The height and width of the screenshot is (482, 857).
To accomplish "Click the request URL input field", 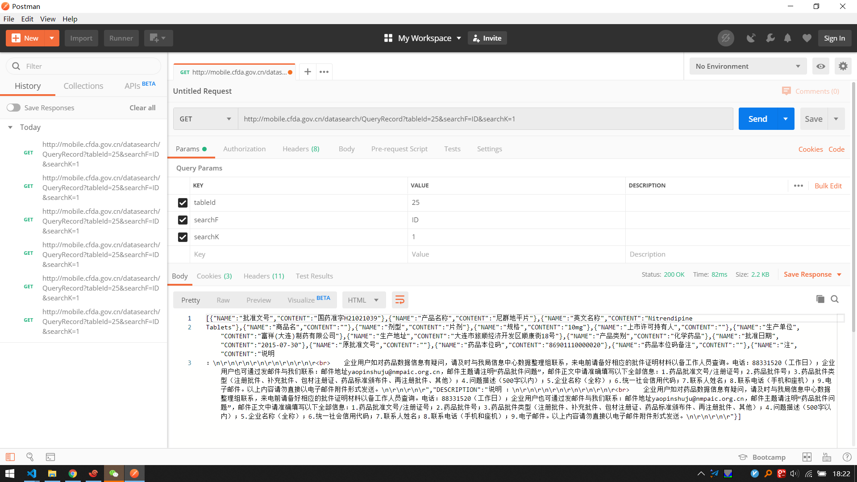I will (x=486, y=119).
